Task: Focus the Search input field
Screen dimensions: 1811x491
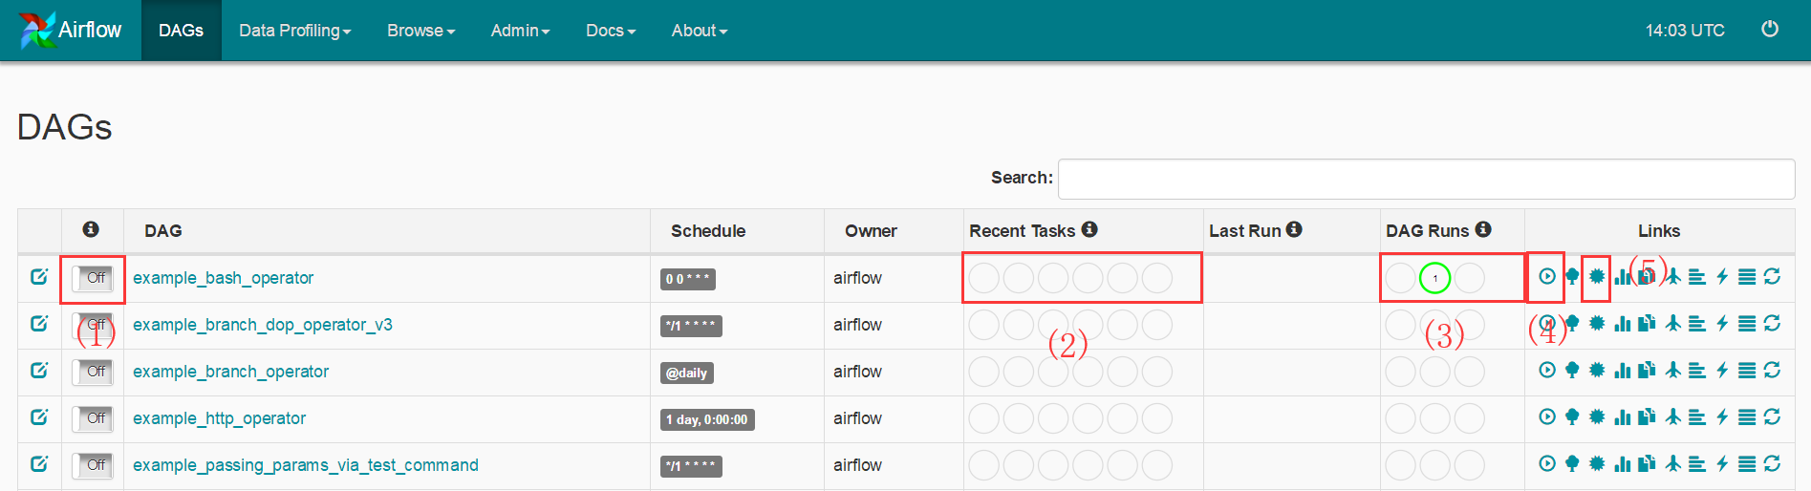Action: 1426,179
